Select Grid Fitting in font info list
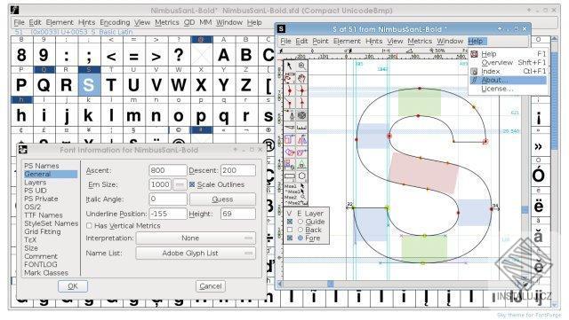Image resolution: width=569 pixels, height=320 pixels. [x=43, y=231]
